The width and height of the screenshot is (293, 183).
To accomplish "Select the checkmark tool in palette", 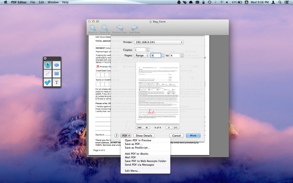I will click(48, 82).
